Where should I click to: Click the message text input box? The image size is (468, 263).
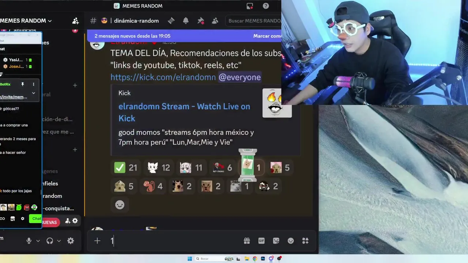coord(175,241)
